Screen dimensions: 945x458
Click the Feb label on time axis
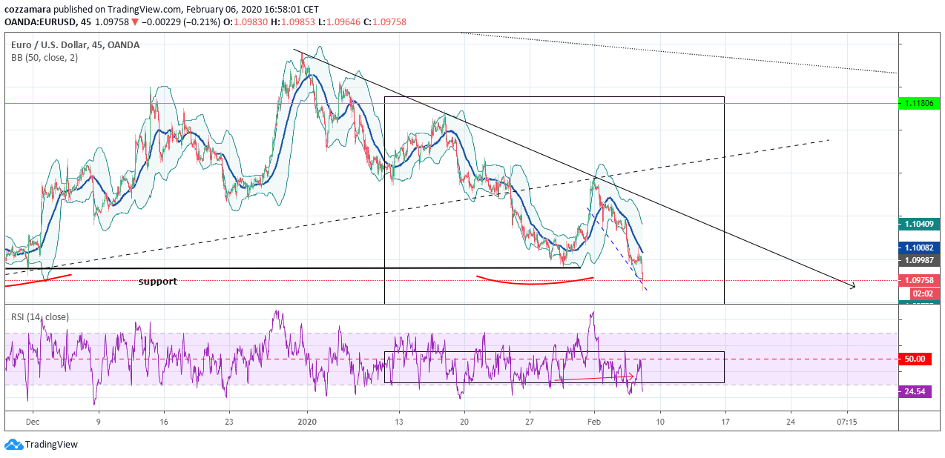coord(594,421)
